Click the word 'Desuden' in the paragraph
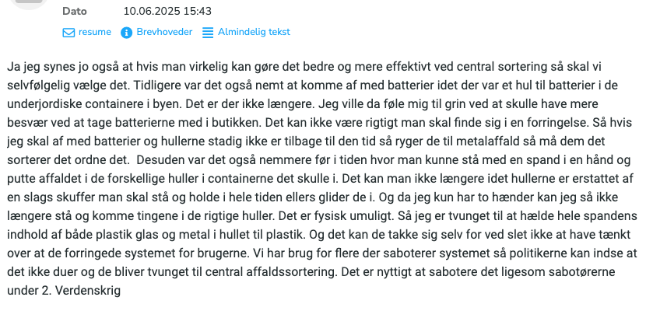 pos(161,160)
